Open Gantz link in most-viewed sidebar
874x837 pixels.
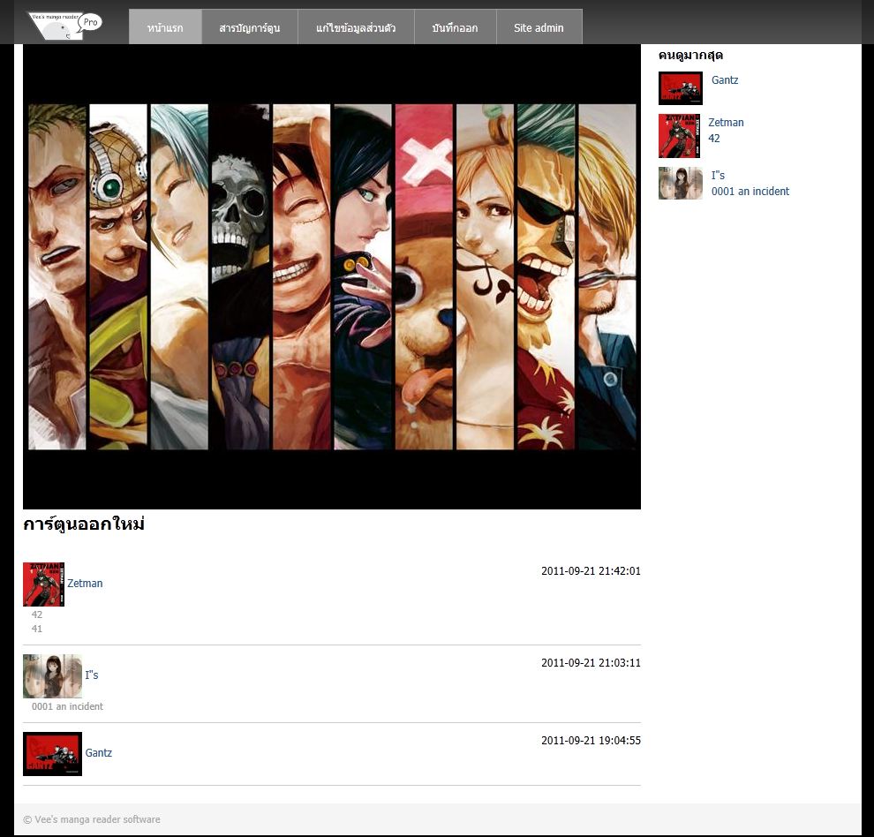click(x=725, y=79)
